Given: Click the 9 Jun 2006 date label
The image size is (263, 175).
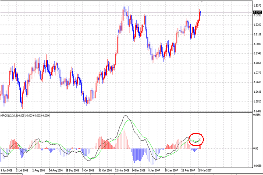Looking at the screenshot, I should tap(7, 171).
